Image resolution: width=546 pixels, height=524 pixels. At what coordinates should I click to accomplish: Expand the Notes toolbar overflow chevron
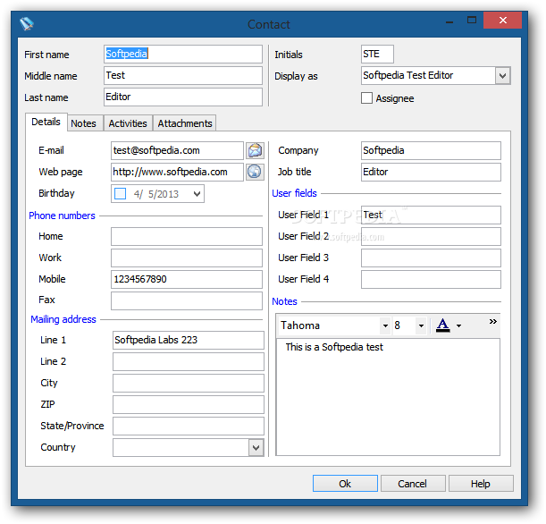click(x=492, y=321)
